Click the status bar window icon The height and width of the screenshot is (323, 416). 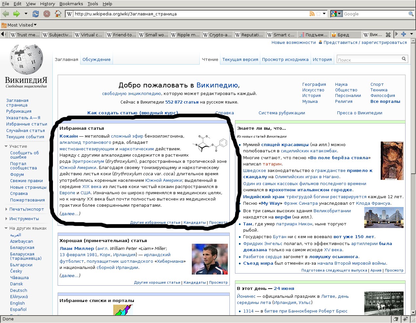[396, 319]
